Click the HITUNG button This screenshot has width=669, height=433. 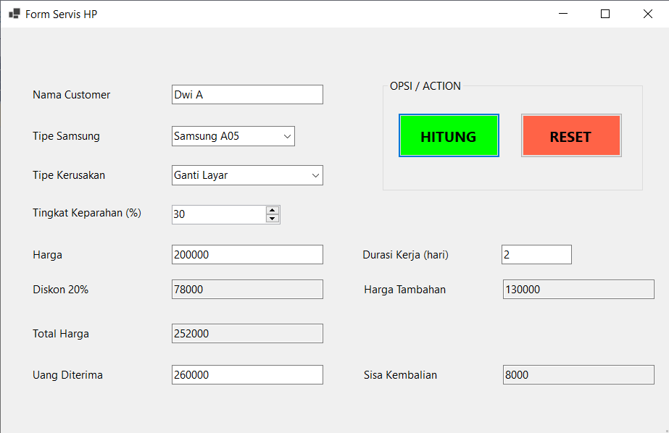pyautogui.click(x=449, y=135)
